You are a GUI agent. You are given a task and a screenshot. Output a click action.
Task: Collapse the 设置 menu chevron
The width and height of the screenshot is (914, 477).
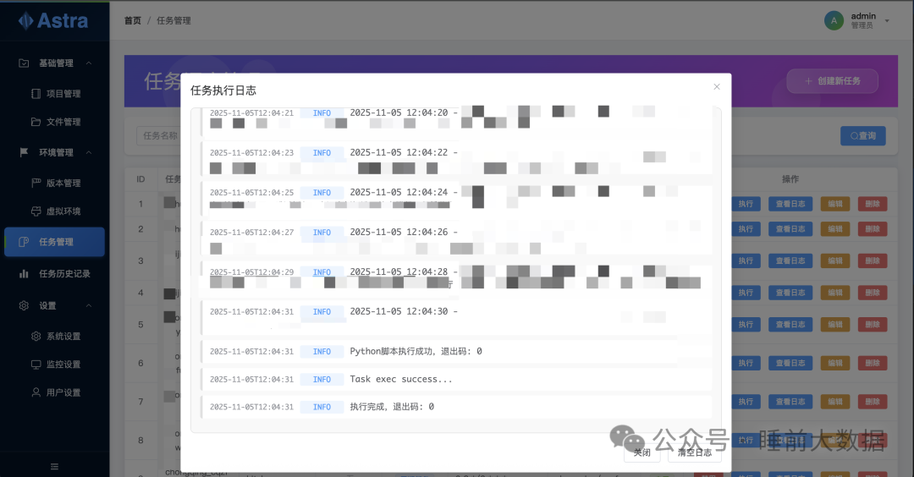(89, 305)
